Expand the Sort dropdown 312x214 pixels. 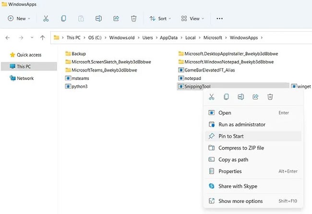[158, 19]
